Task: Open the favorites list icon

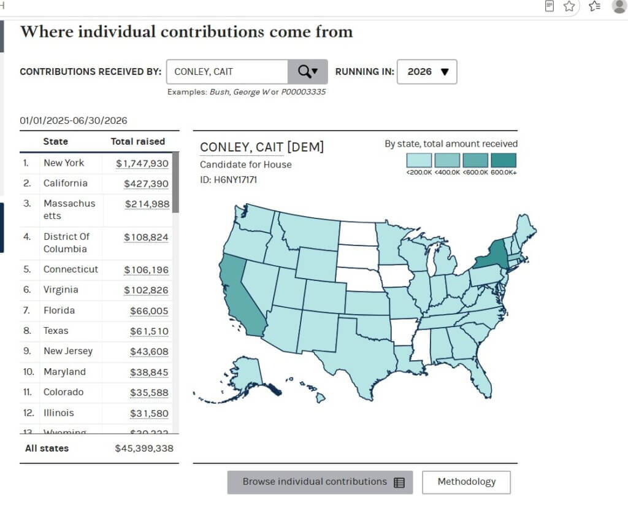Action: tap(595, 6)
